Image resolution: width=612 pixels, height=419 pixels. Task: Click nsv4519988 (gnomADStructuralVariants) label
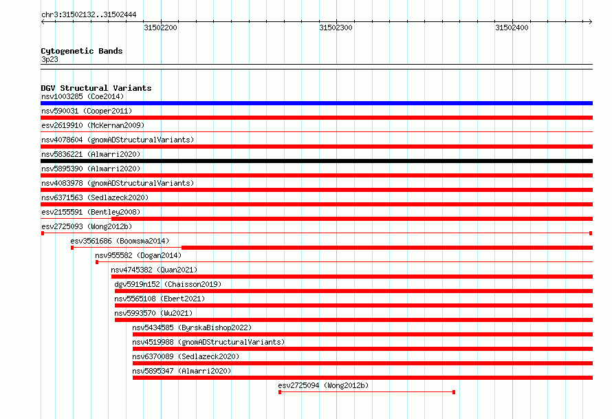[208, 342]
